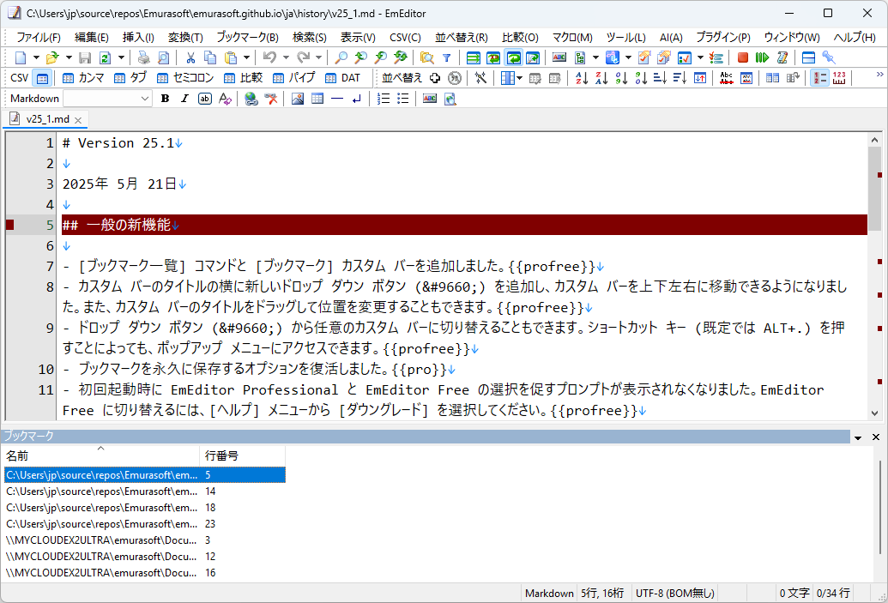
Task: Select the bookmark row with line 23
Action: point(144,524)
